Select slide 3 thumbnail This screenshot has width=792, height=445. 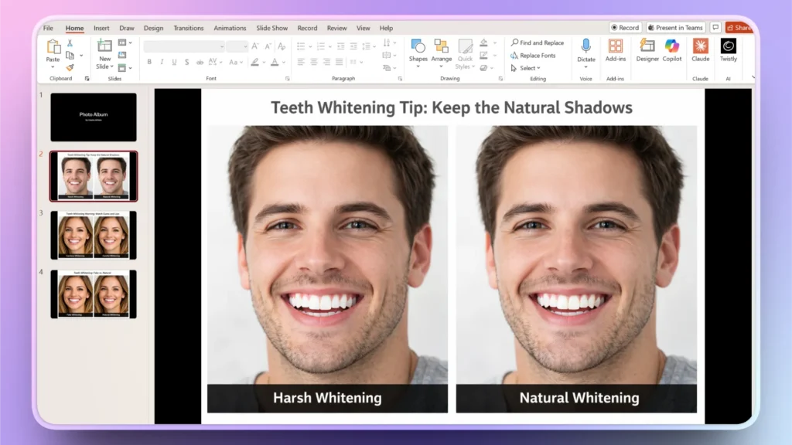94,235
